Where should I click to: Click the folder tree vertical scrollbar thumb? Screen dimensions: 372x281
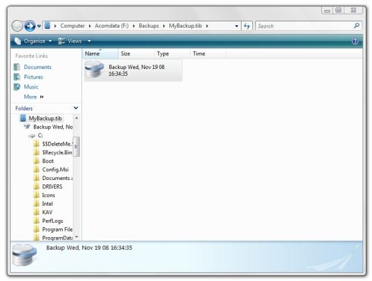tap(76, 147)
